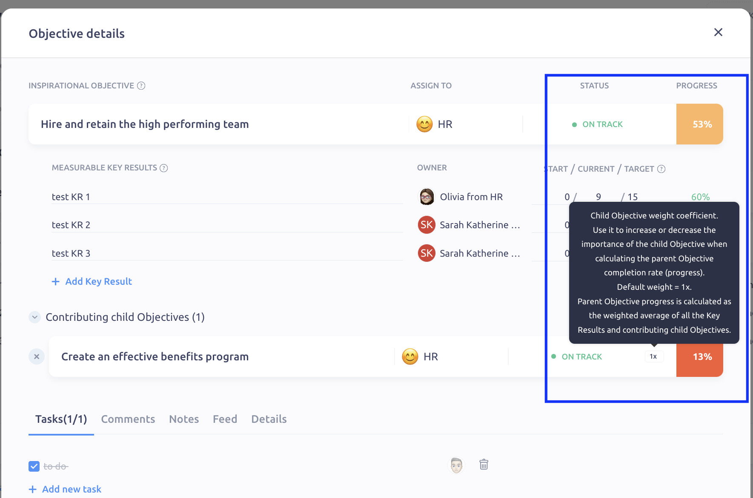The width and height of the screenshot is (753, 498).
Task: Open Create an effective benefits program objective
Action: (x=155, y=357)
